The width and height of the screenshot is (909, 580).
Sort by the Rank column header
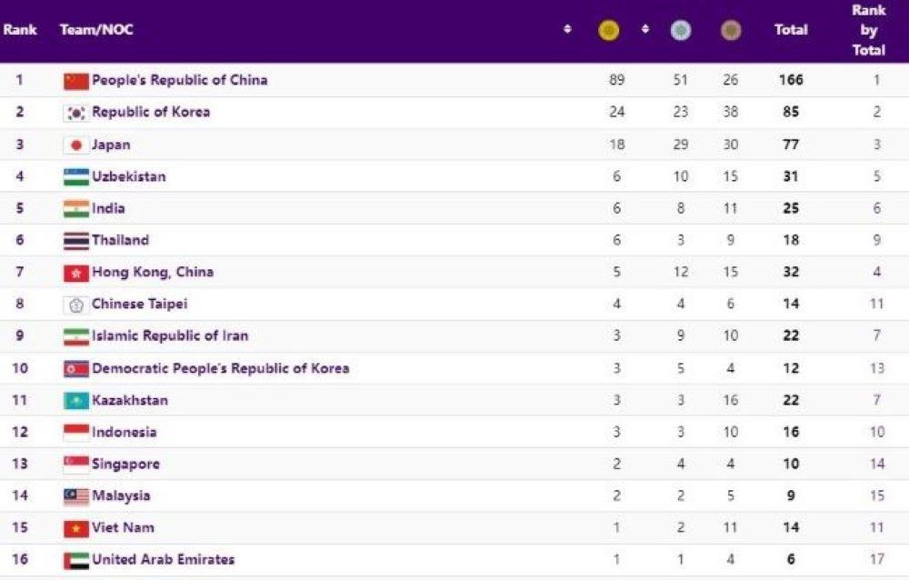pyautogui.click(x=20, y=30)
